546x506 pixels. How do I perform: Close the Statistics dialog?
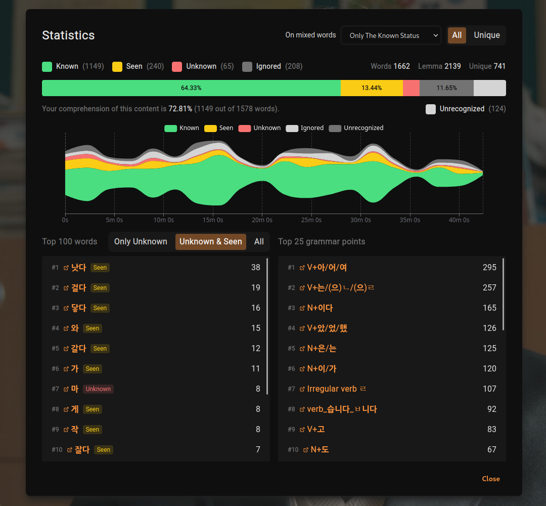(490, 479)
